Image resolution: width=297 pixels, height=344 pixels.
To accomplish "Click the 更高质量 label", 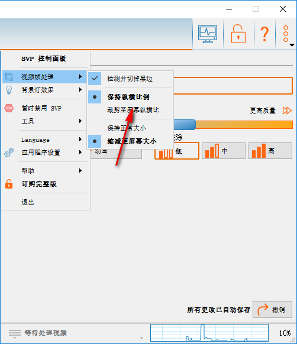I will point(263,111).
